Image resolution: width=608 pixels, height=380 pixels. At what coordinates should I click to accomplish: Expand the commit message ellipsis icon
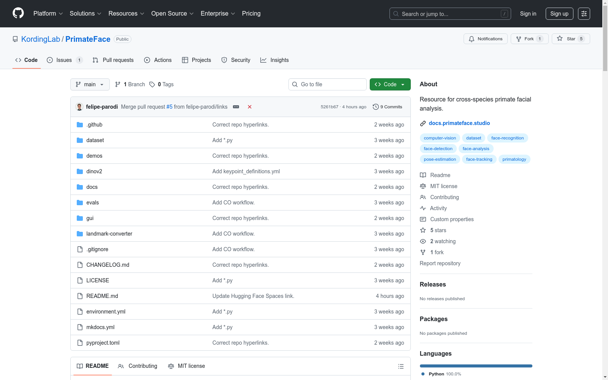pyautogui.click(x=236, y=107)
